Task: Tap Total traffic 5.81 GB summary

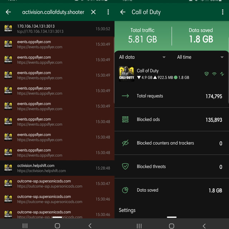Action: [x=142, y=36]
